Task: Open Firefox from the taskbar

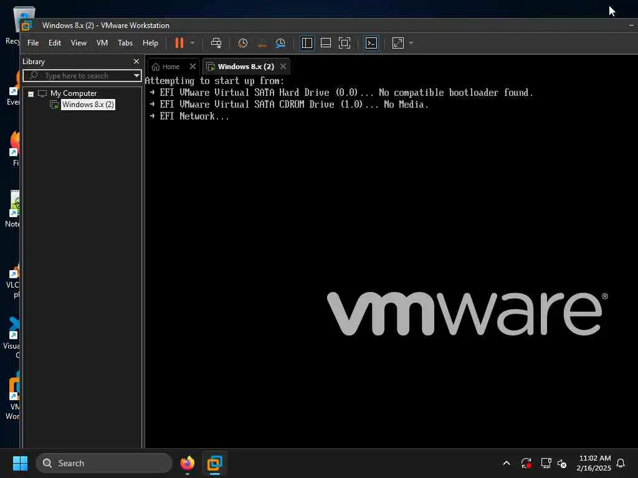Action: [188, 463]
